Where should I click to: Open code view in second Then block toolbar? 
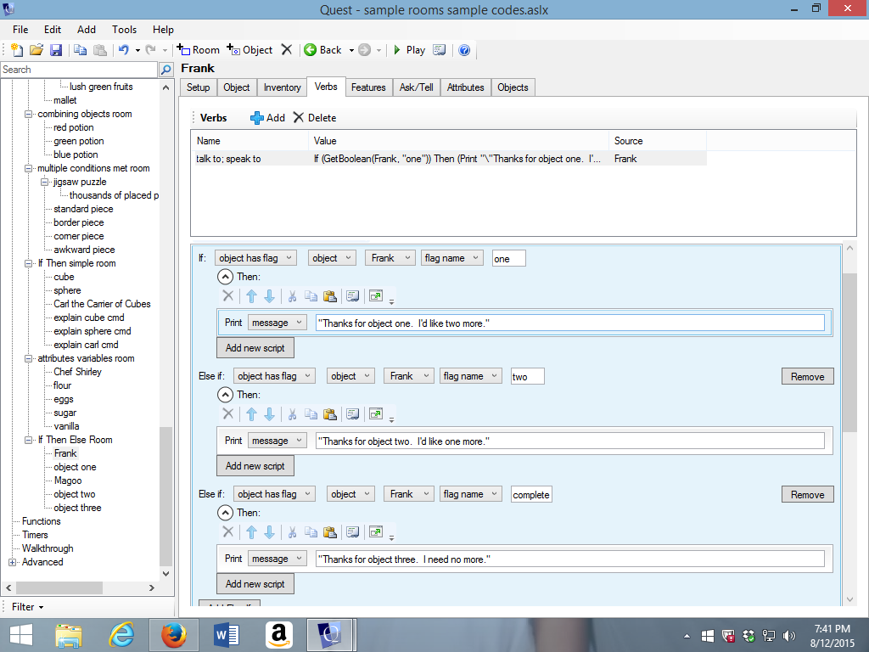click(352, 414)
